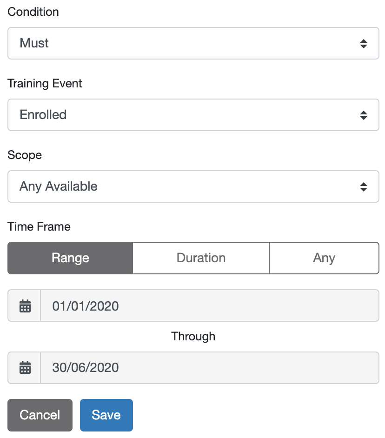
Task: Select the Range tab in Time Frame
Action: 70,258
